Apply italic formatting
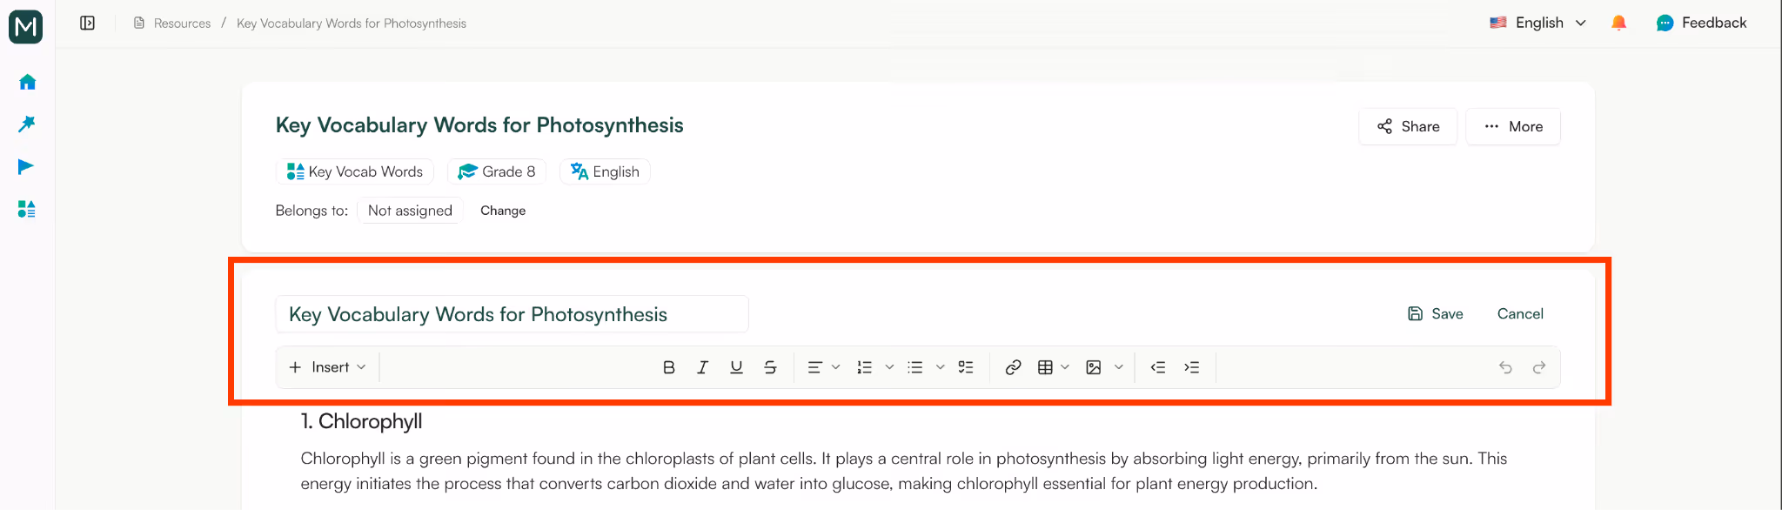This screenshot has height=510, width=1782. (x=702, y=366)
